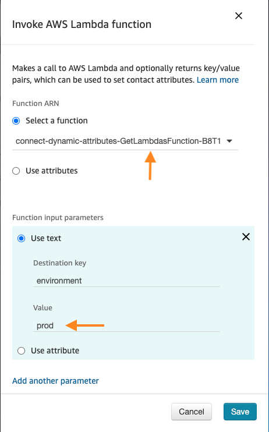Click the Destination key field containing environment
Viewport: 269px width, 432px height.
pos(126,281)
